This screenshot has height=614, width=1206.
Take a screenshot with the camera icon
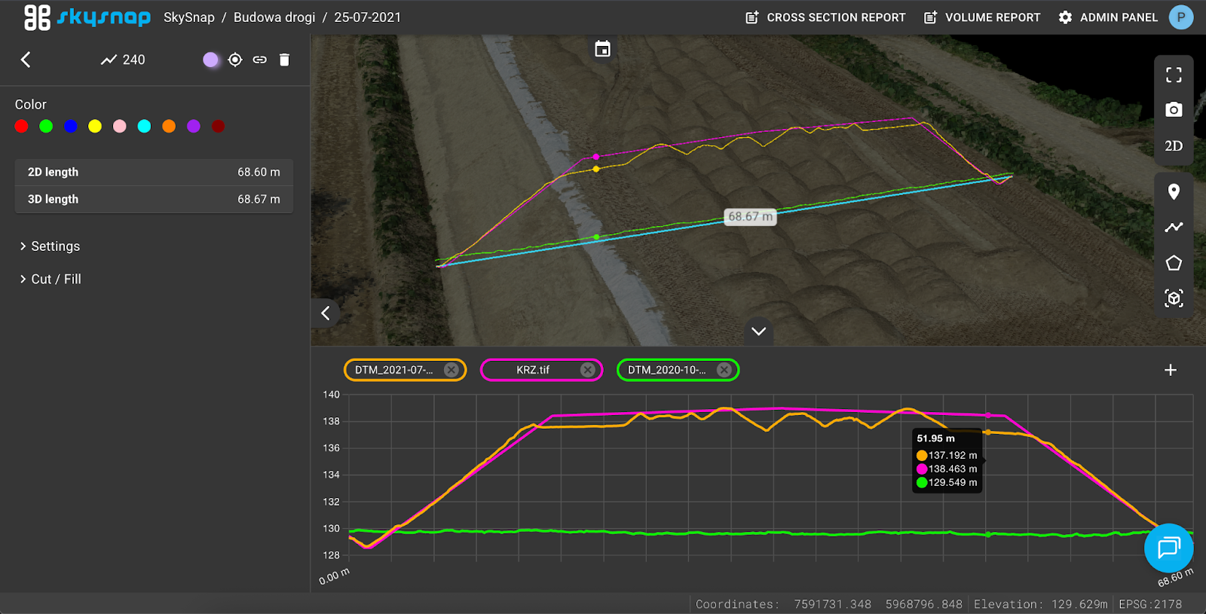tap(1174, 110)
